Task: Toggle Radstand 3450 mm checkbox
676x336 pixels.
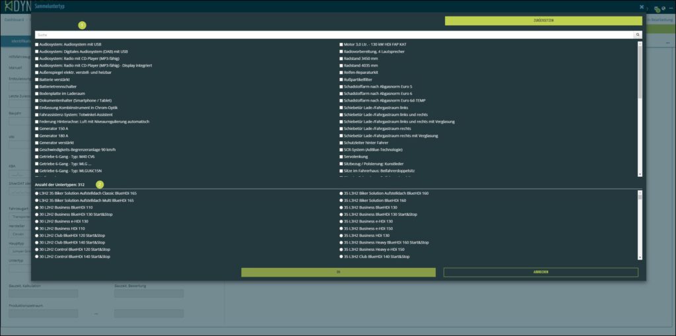Action: (341, 58)
